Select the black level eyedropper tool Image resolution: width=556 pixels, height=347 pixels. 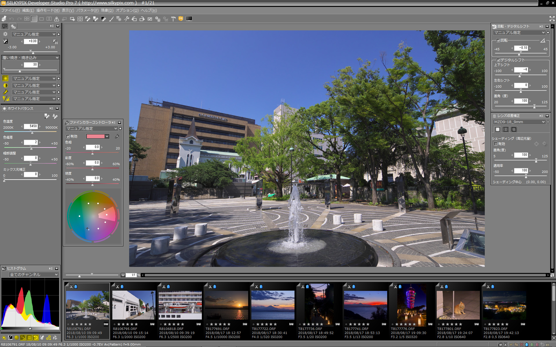point(103,19)
